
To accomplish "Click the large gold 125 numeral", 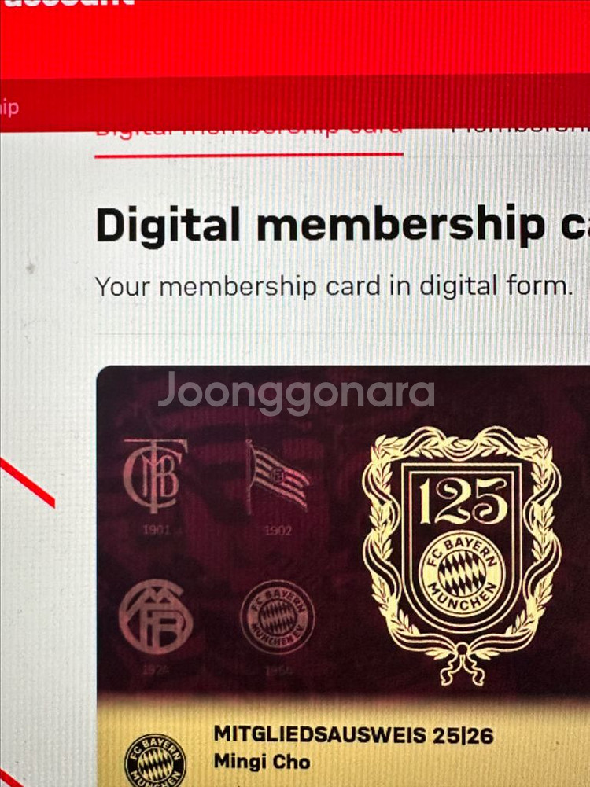I will pos(463,501).
